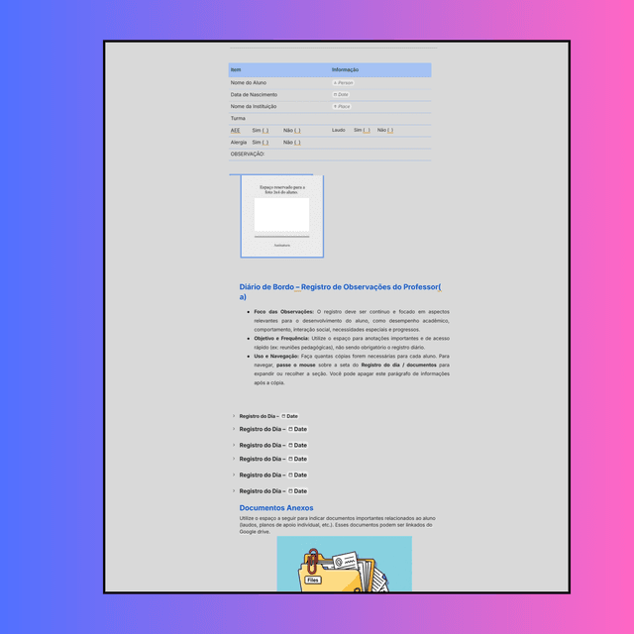
Task: Click Date chip in first Registro do Dia
Action: click(290, 416)
